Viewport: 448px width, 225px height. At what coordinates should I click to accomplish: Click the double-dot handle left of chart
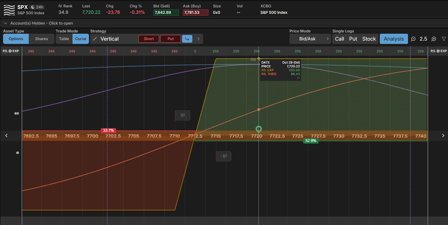point(17,113)
